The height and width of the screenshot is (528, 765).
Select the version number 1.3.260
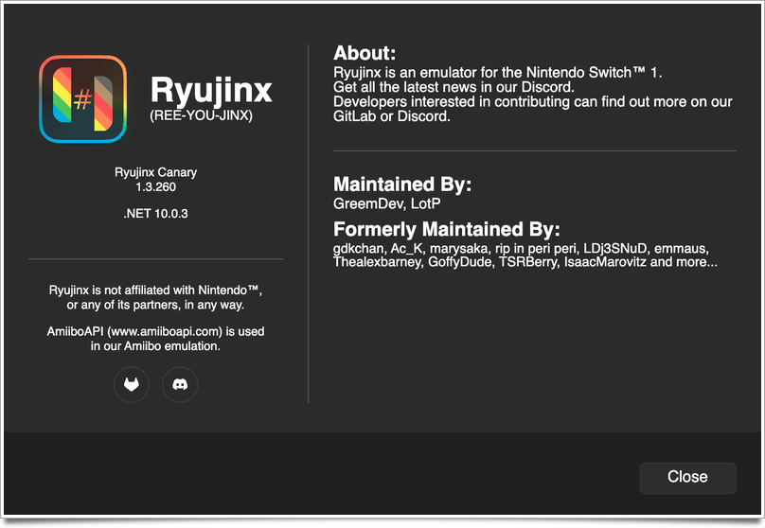point(155,187)
